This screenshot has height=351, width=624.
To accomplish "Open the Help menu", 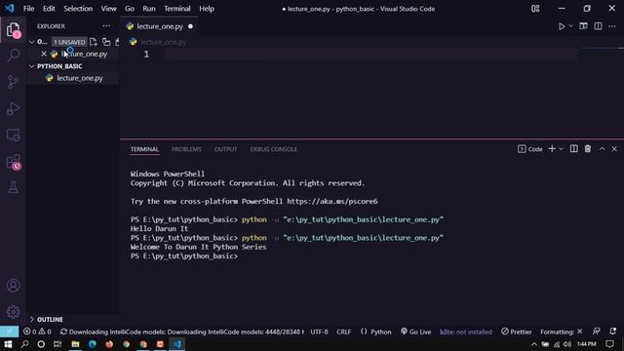I will (207, 9).
